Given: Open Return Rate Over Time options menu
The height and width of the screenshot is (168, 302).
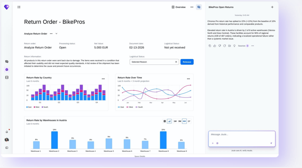Looking at the screenshot, I should (x=188, y=79).
